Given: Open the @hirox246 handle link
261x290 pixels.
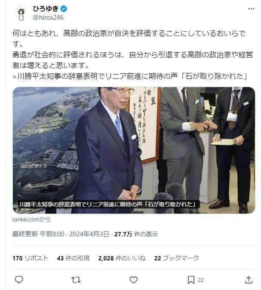Looking at the screenshot, I should click(x=48, y=18).
